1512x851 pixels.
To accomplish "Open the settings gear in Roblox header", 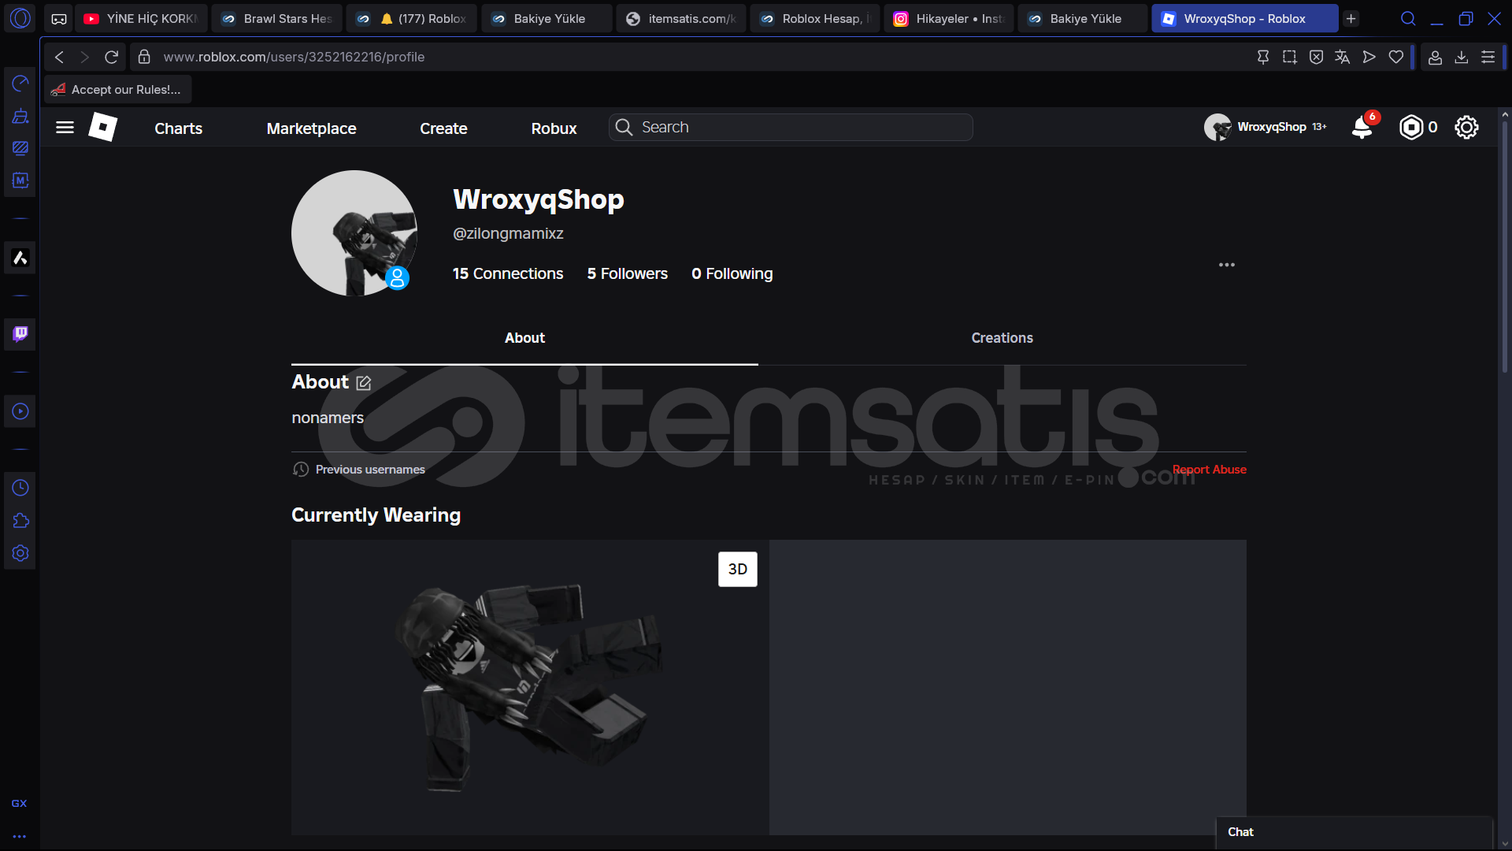I will [x=1466, y=127].
